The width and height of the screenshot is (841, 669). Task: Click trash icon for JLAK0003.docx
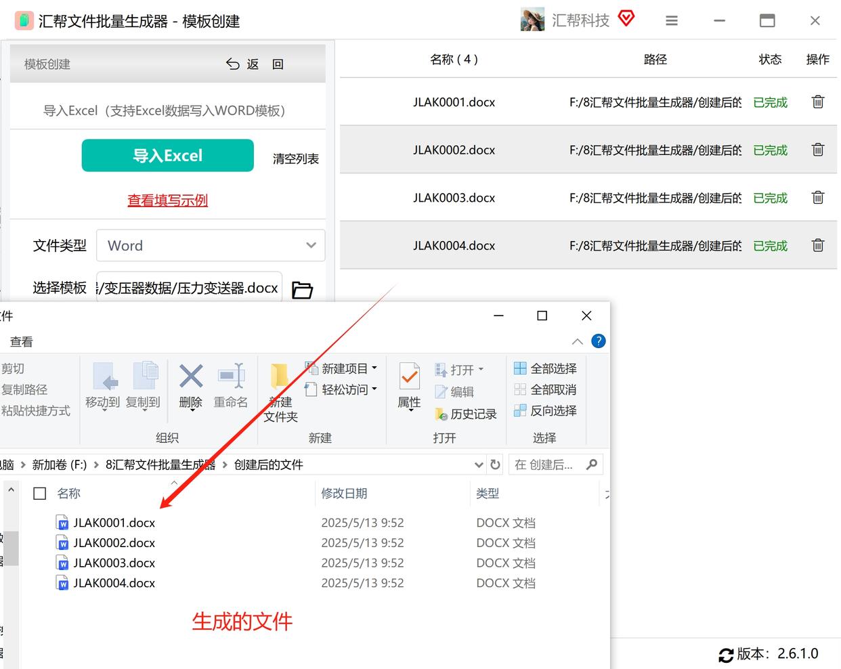[818, 198]
